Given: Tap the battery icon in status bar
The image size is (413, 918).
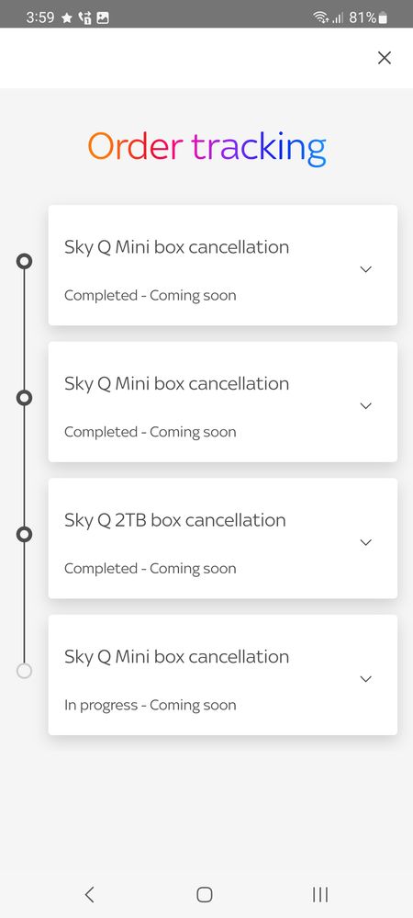Looking at the screenshot, I should [383, 18].
